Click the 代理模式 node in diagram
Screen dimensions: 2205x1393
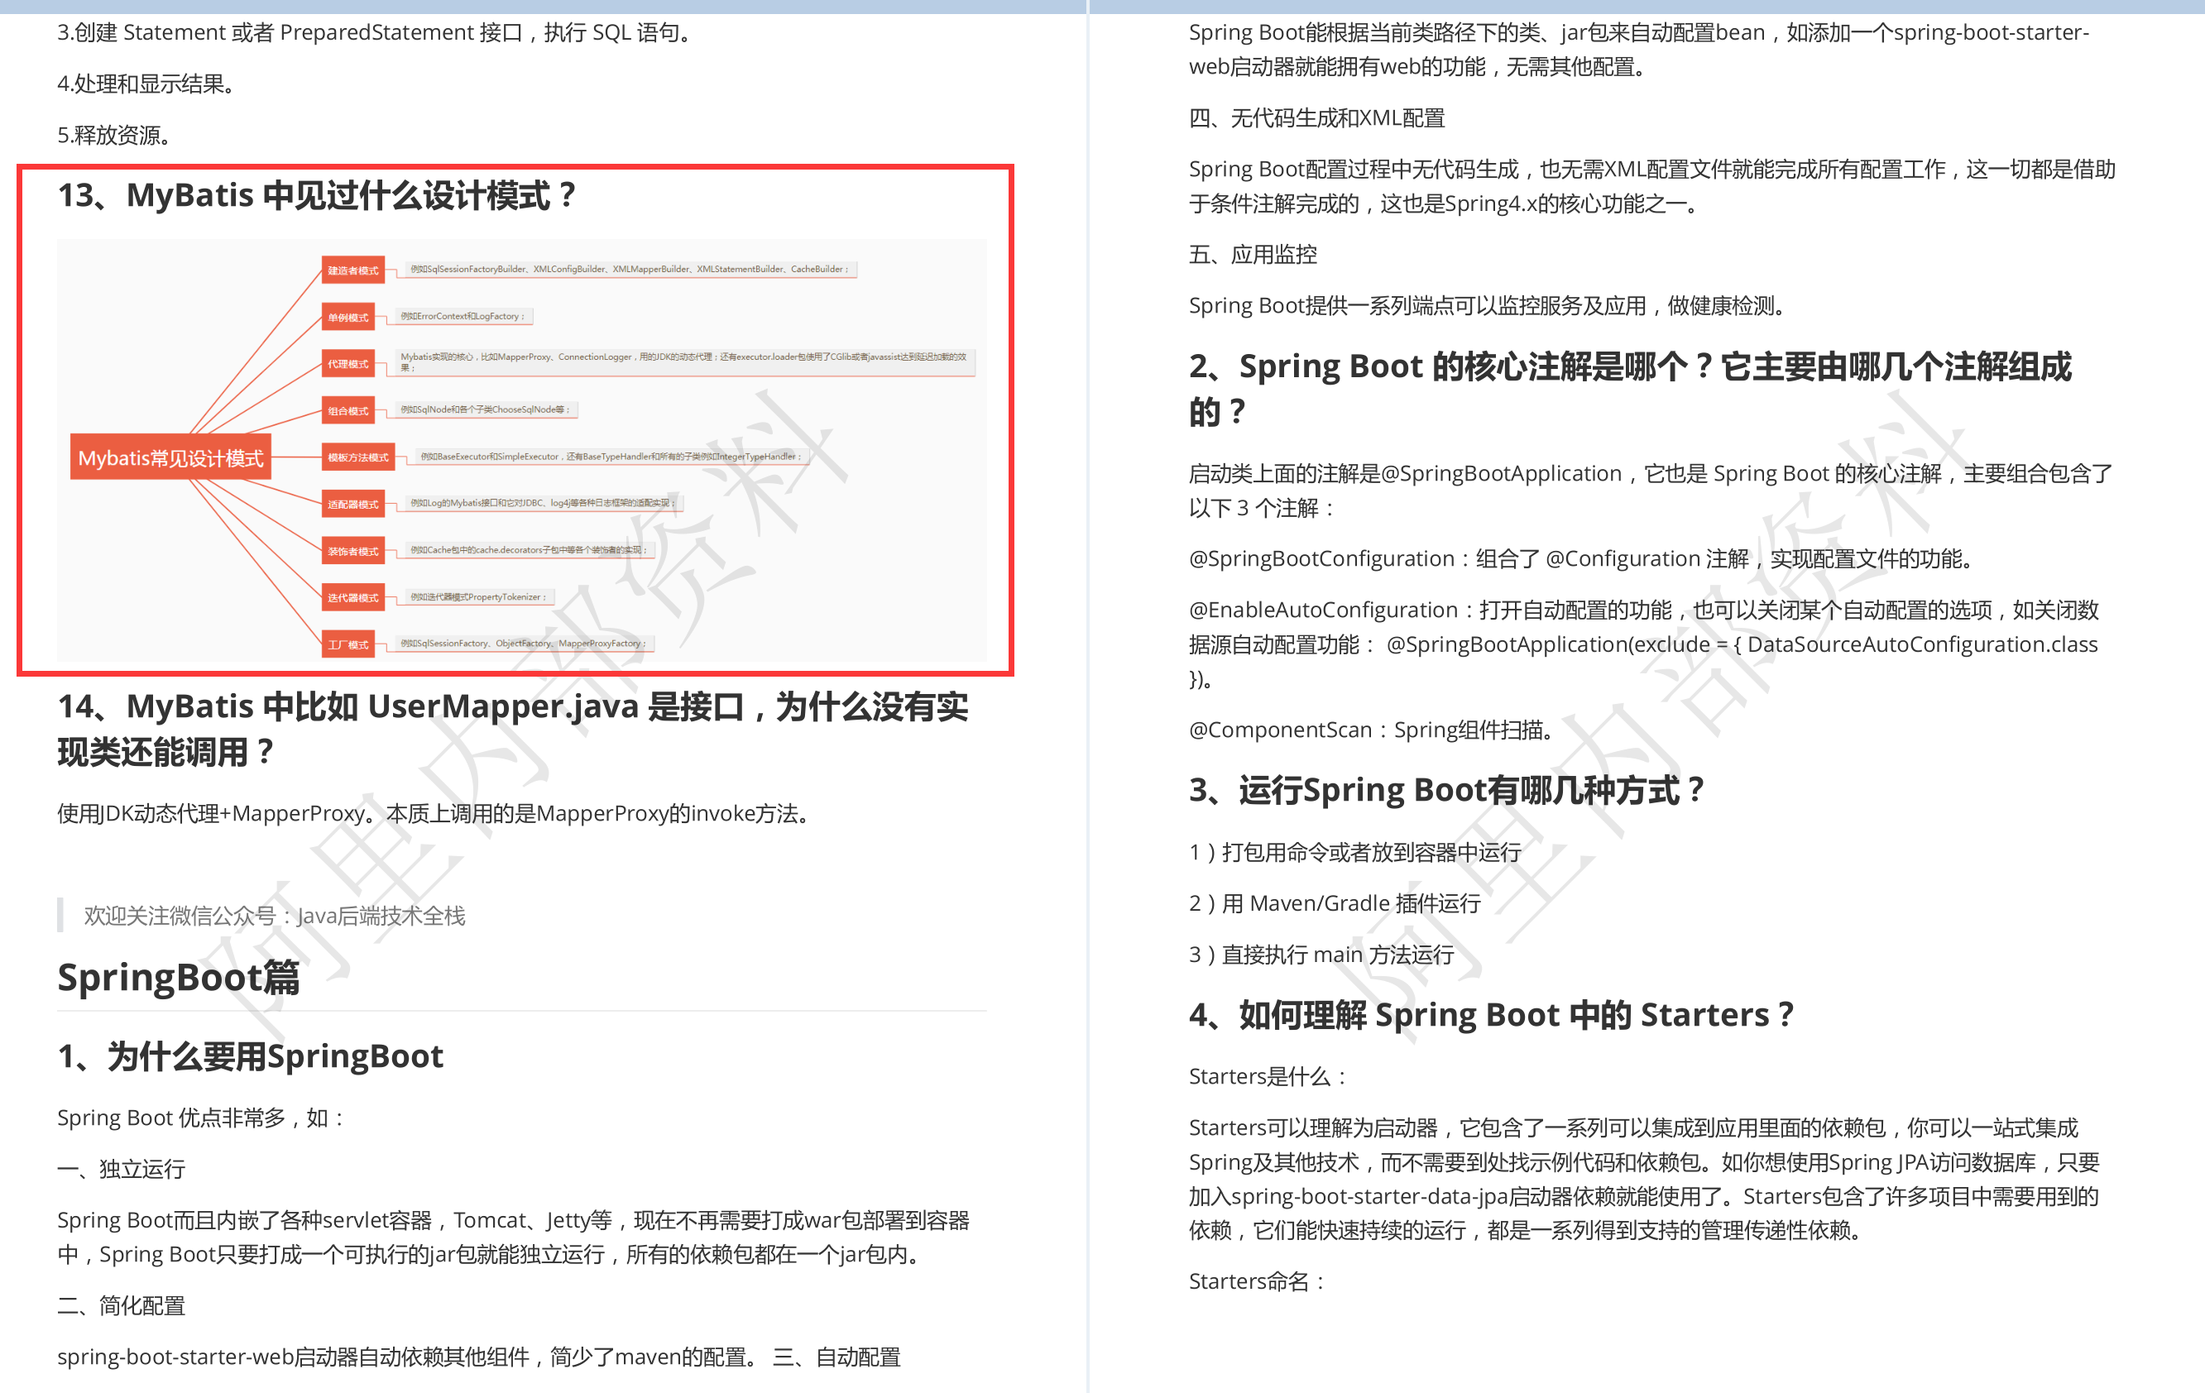(x=348, y=363)
